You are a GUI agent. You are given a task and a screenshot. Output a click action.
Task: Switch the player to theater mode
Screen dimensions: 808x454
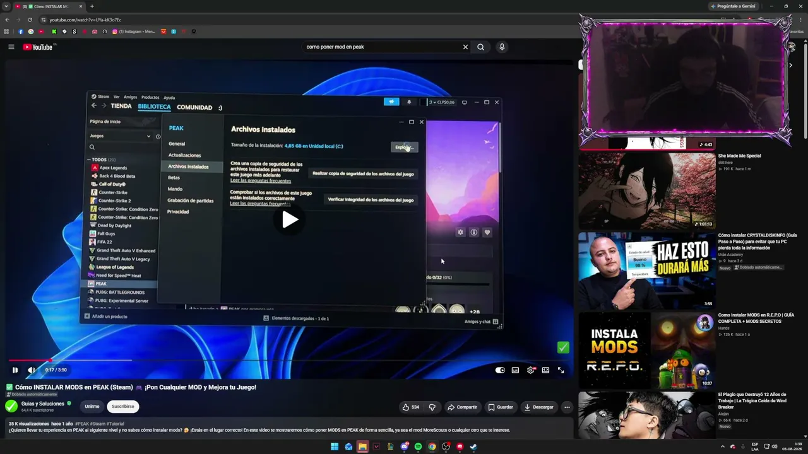545,370
